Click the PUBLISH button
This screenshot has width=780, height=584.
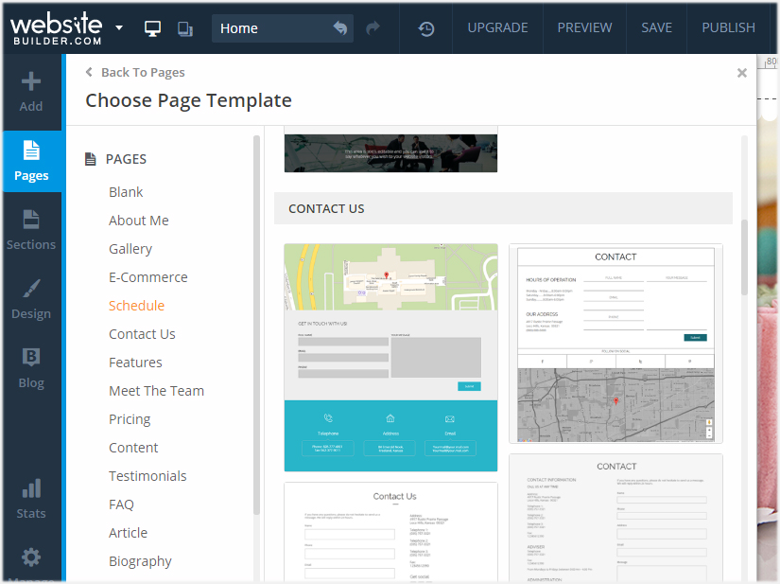[x=728, y=27]
